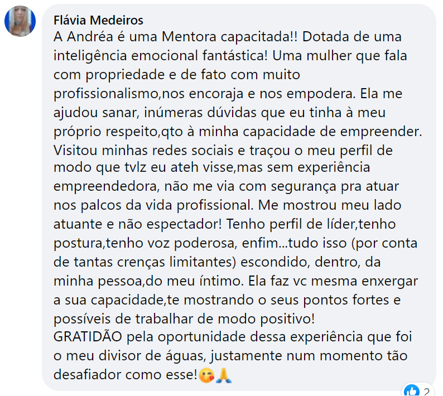Click the word desafiador in last line
Viewport: 443px width, 396px height.
[87, 375]
